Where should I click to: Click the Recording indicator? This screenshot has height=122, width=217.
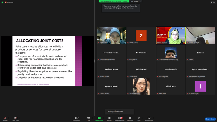coord(9,2)
